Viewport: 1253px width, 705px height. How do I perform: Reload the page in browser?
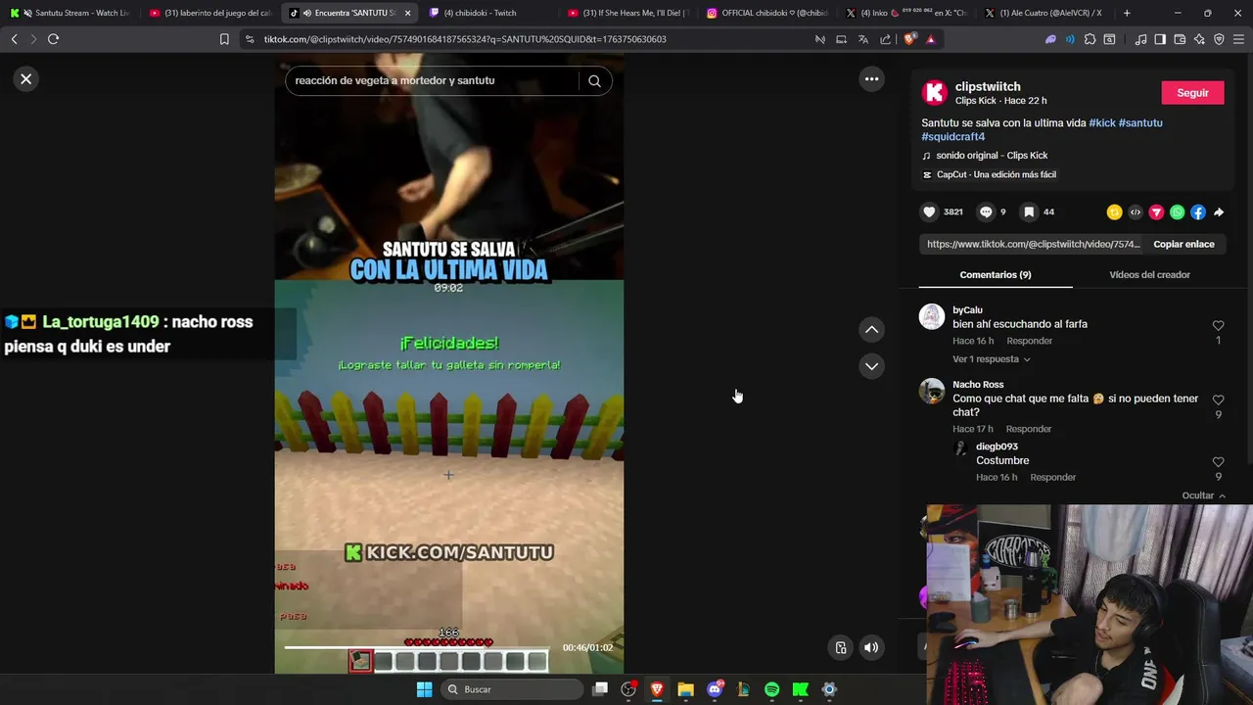click(53, 39)
